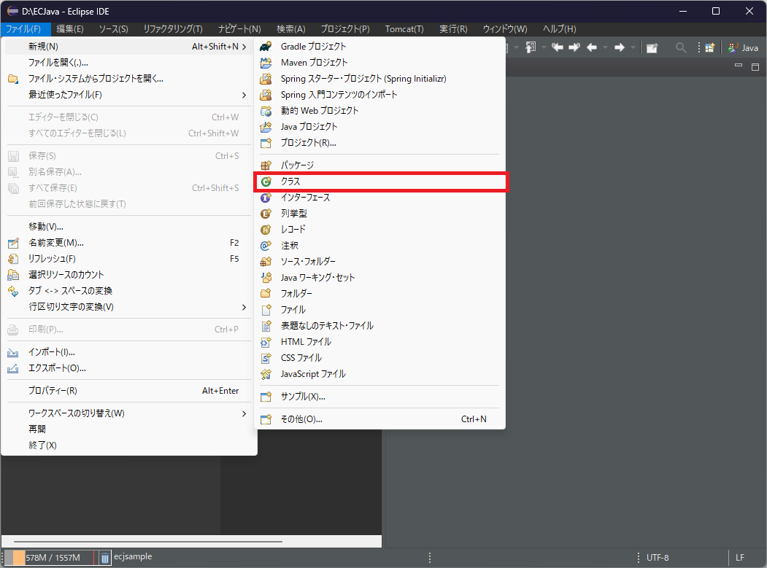Open back history dropdown arrow
The height and width of the screenshot is (568, 767).
(605, 47)
